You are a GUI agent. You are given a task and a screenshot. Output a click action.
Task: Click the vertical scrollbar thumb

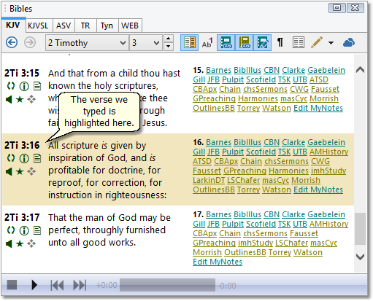pos(360,229)
